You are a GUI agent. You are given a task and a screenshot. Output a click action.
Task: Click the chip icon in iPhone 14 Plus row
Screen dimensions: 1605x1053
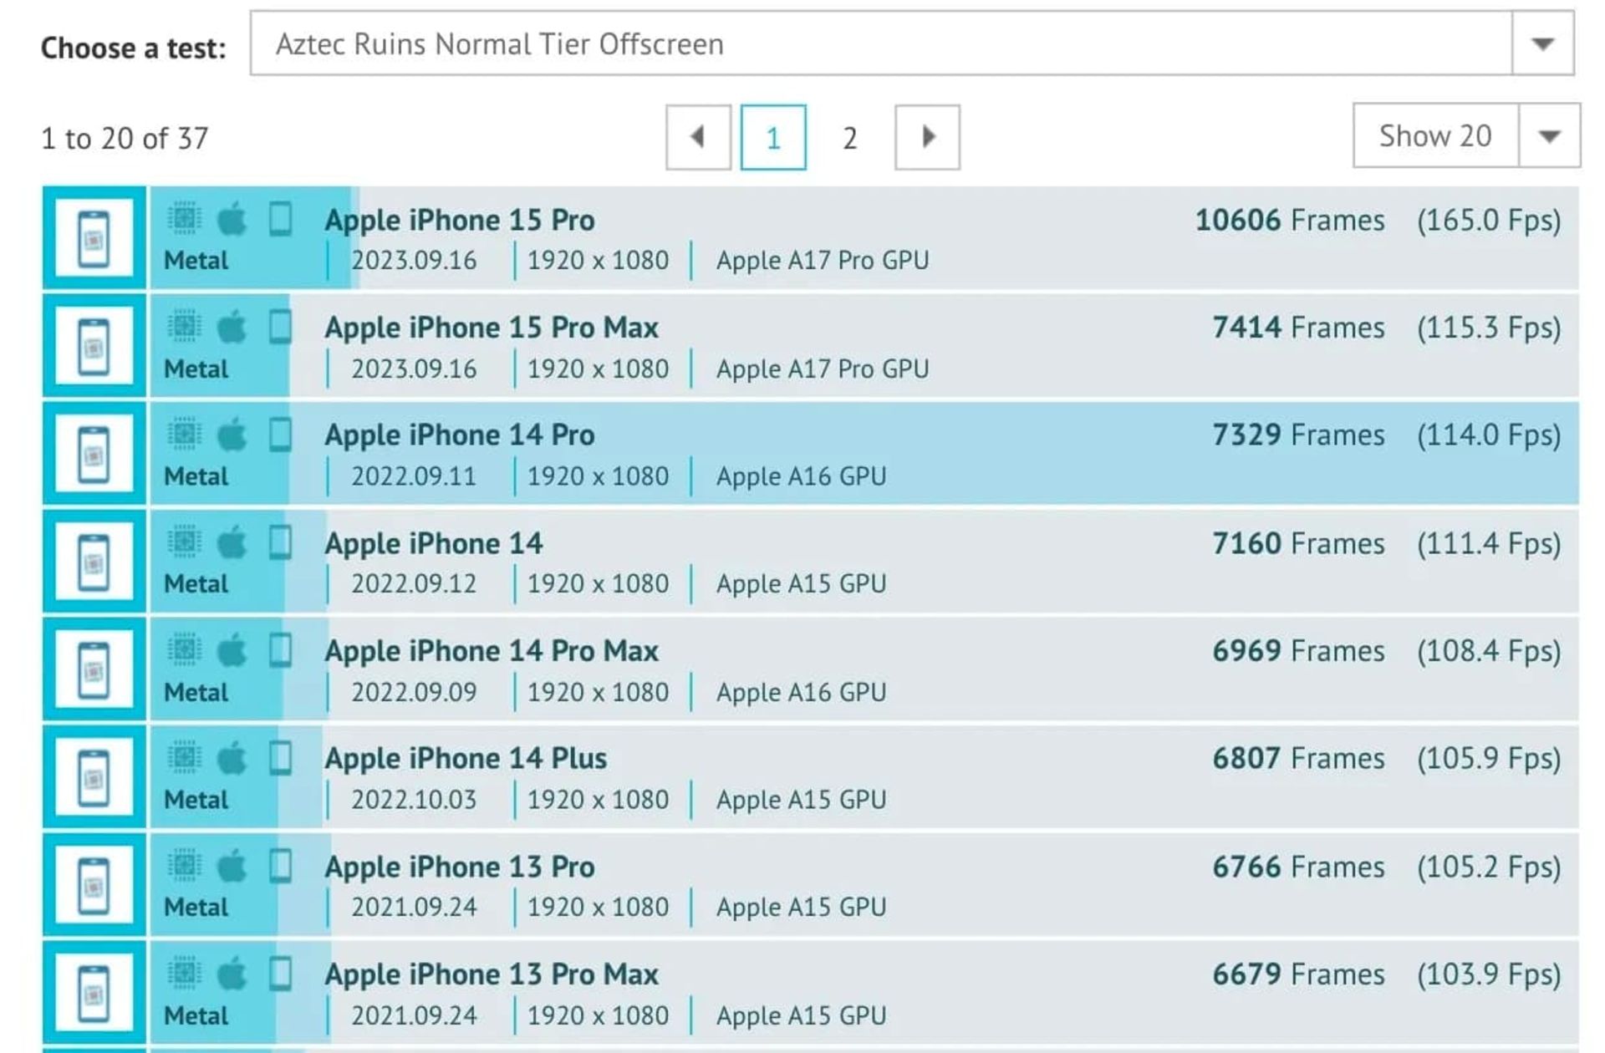click(x=184, y=758)
